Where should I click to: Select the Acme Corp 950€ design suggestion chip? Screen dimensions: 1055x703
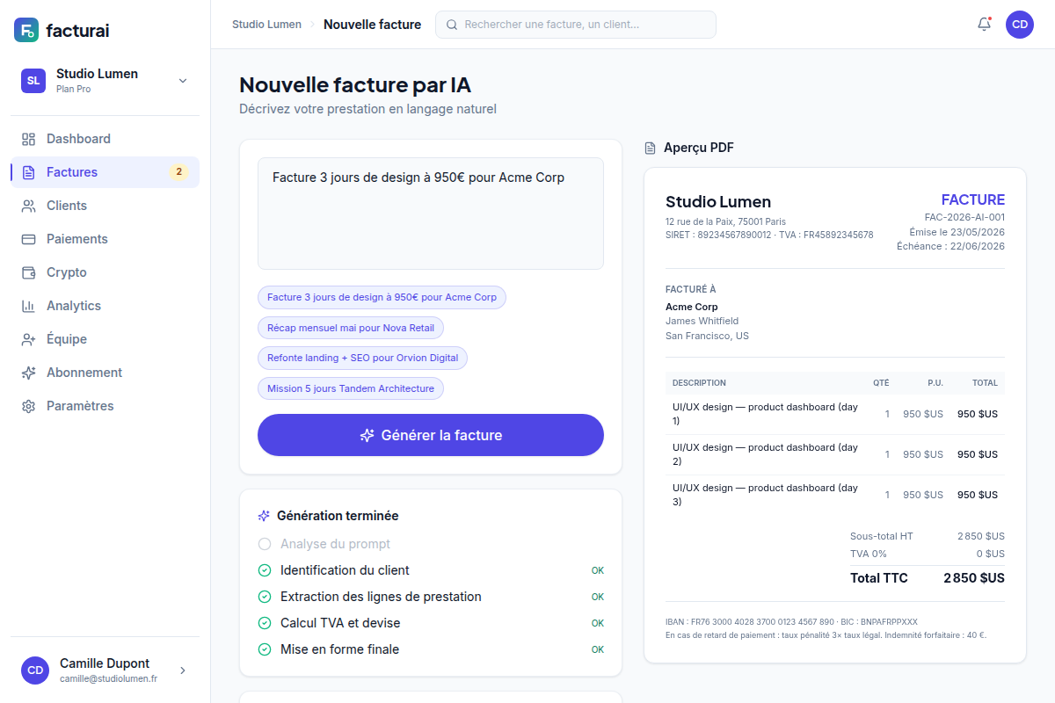tap(382, 297)
